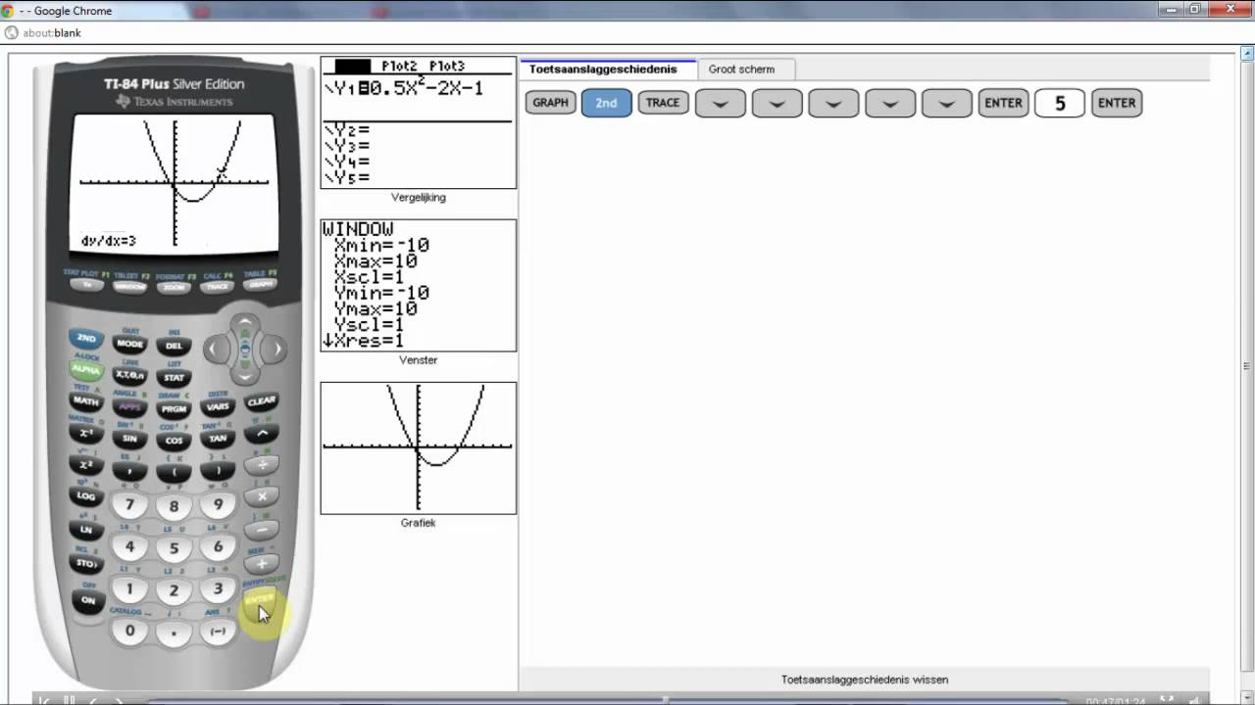Screen dimensions: 1255x705
Task: Click the yellow ENTER key on calculator
Action: pyautogui.click(x=260, y=600)
